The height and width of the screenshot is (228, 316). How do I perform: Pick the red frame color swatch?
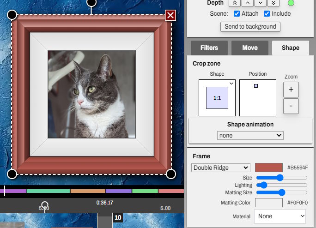[x=268, y=168]
